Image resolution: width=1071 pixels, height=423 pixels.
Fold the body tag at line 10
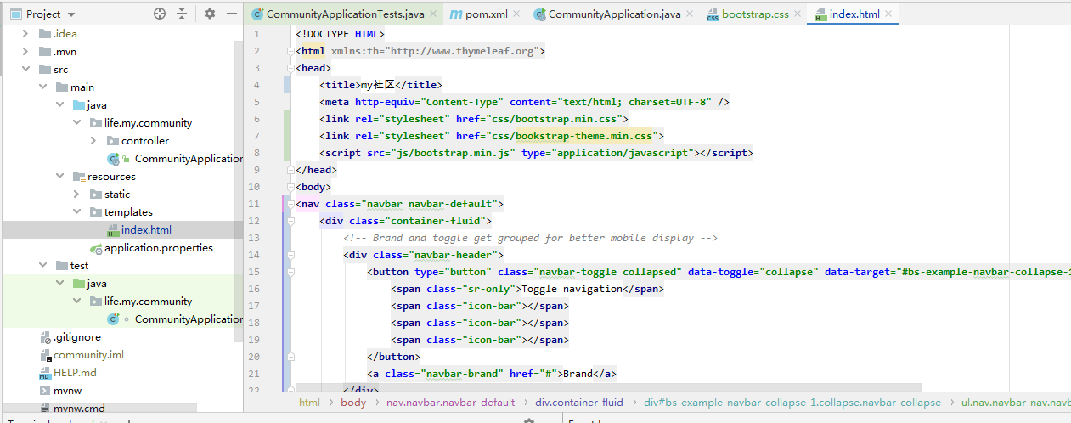click(290, 187)
